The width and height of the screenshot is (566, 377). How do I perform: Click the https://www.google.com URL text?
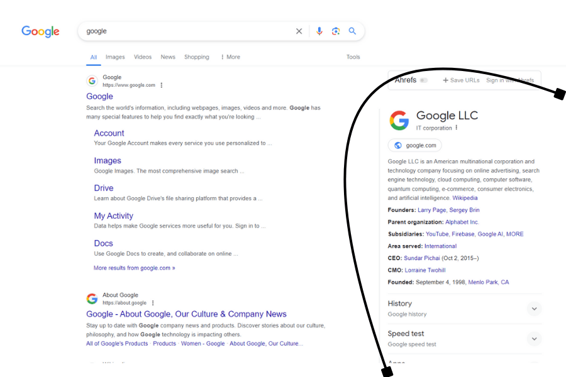click(129, 85)
